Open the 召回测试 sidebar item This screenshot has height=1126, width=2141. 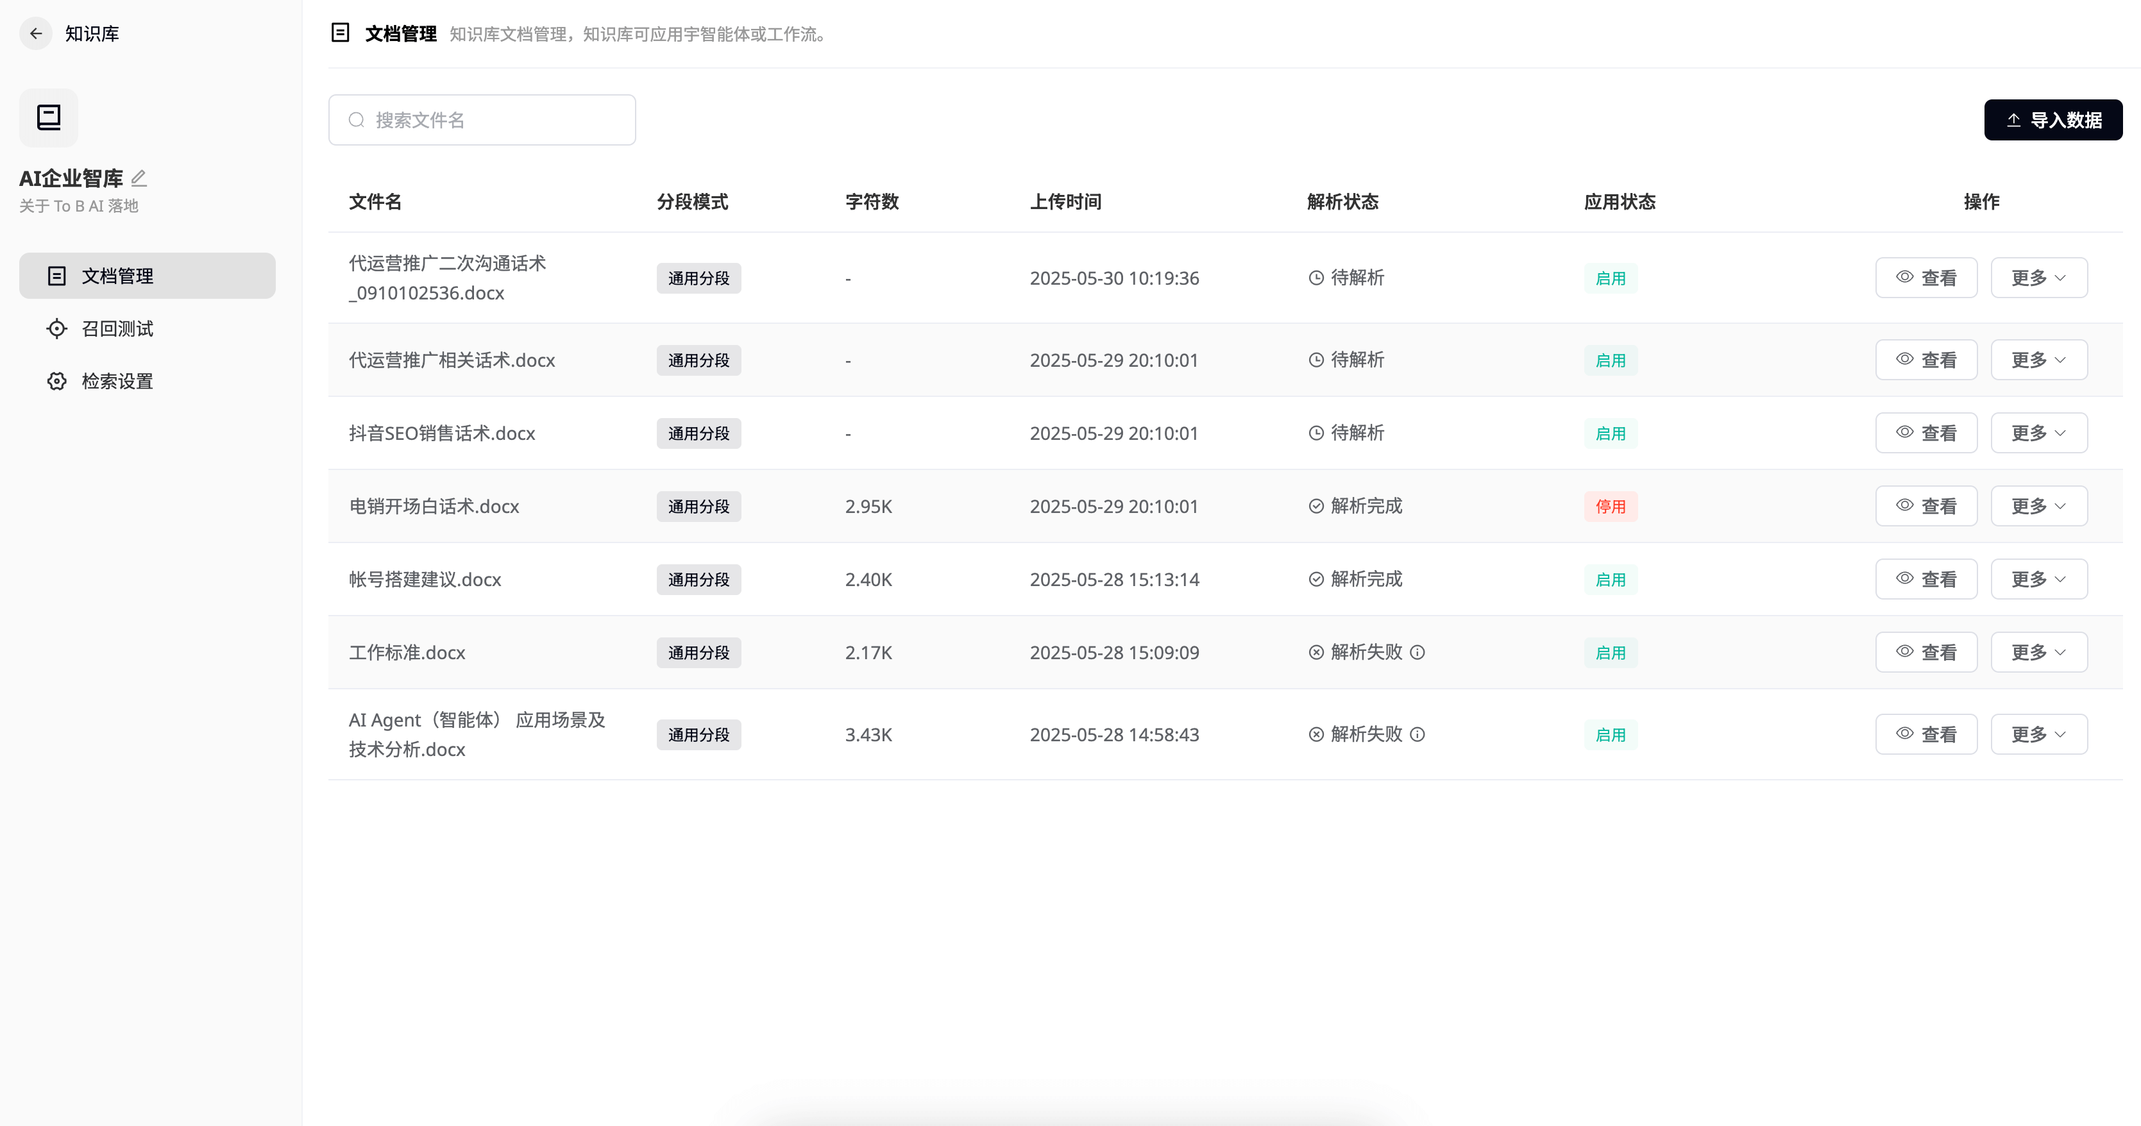(x=117, y=329)
